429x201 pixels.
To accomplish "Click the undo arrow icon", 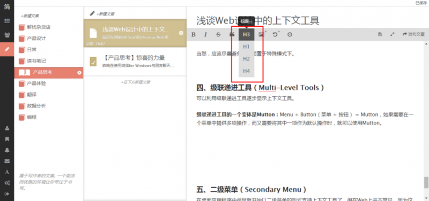I will click(275, 34).
